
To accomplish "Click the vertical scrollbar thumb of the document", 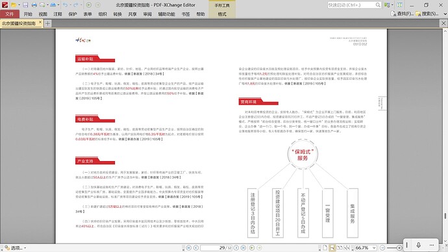I will pyautogui.click(x=445, y=216).
